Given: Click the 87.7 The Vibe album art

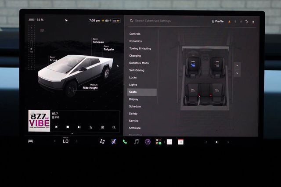Looking at the screenshot, I should [x=39, y=121].
